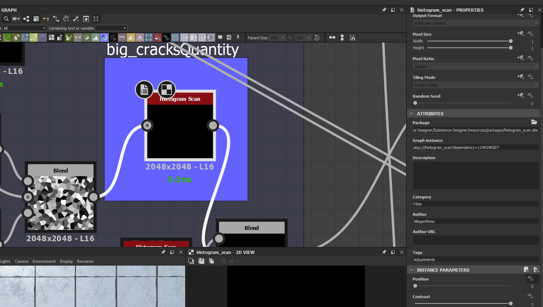Screen dimensions: 543x307
Task: Click into the Description text box
Action: point(476,175)
